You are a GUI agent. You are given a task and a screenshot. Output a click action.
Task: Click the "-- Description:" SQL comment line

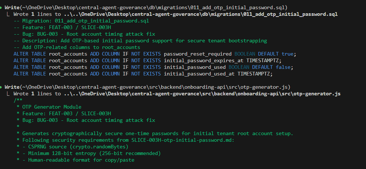coord(140,41)
